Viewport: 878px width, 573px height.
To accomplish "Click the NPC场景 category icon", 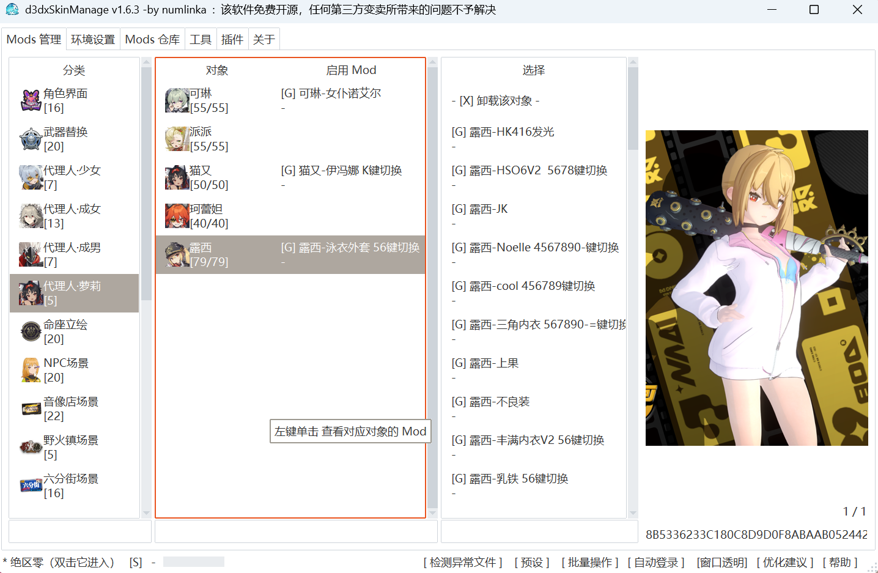I will (x=31, y=370).
